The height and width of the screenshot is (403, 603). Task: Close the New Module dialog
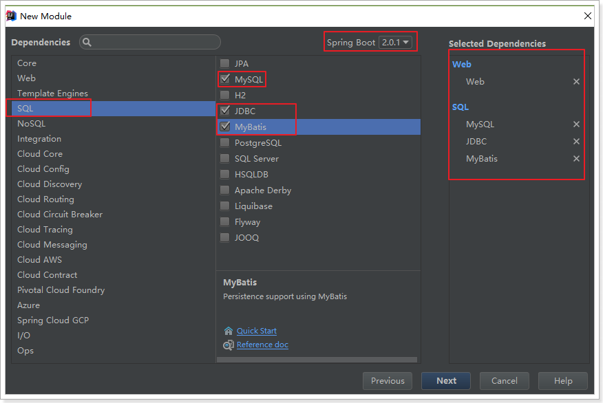coord(588,16)
